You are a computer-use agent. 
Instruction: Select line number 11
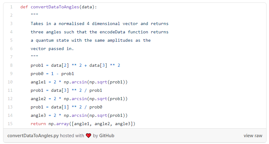[x=10, y=91]
